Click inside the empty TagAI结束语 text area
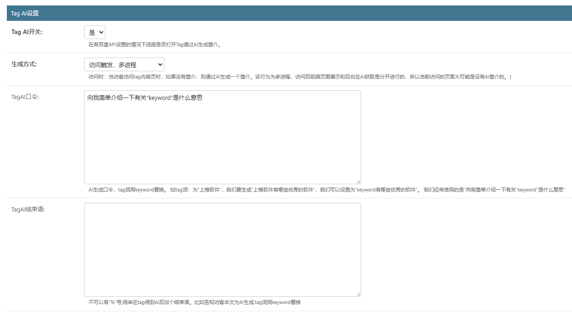This screenshot has width=572, height=319. coord(222,250)
